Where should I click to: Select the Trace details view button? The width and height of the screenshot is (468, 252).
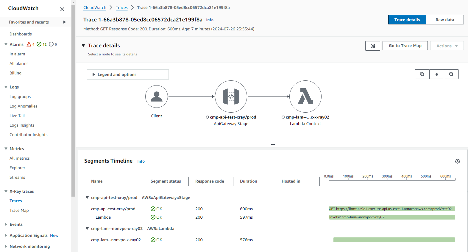[x=407, y=20]
